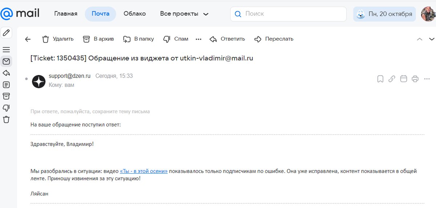Viewport: 436px width, 208px height.
Task: Expand recipients via Кому: вам
Action: point(61,85)
